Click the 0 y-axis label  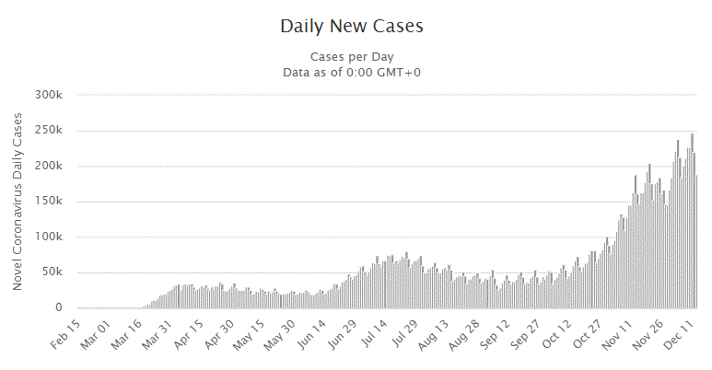(x=57, y=307)
